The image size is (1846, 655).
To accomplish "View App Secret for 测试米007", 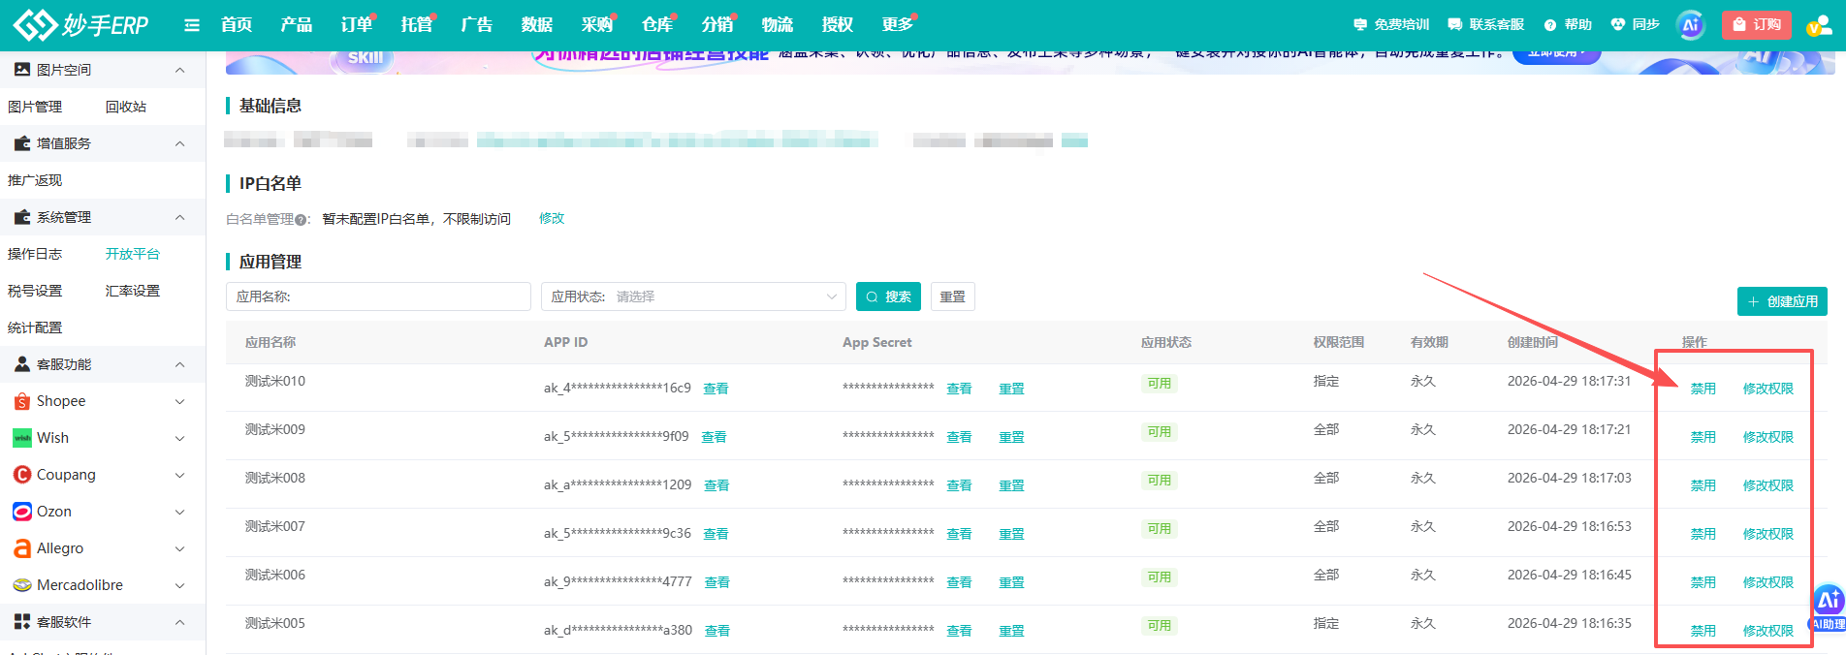I will click(x=959, y=534).
